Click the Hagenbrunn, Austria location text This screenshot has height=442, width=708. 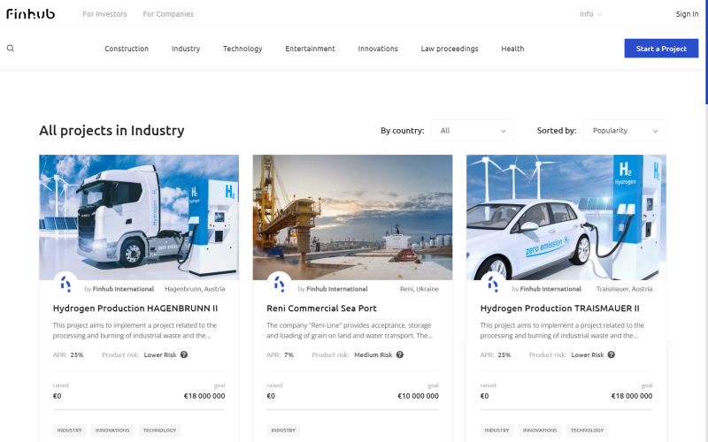point(195,289)
